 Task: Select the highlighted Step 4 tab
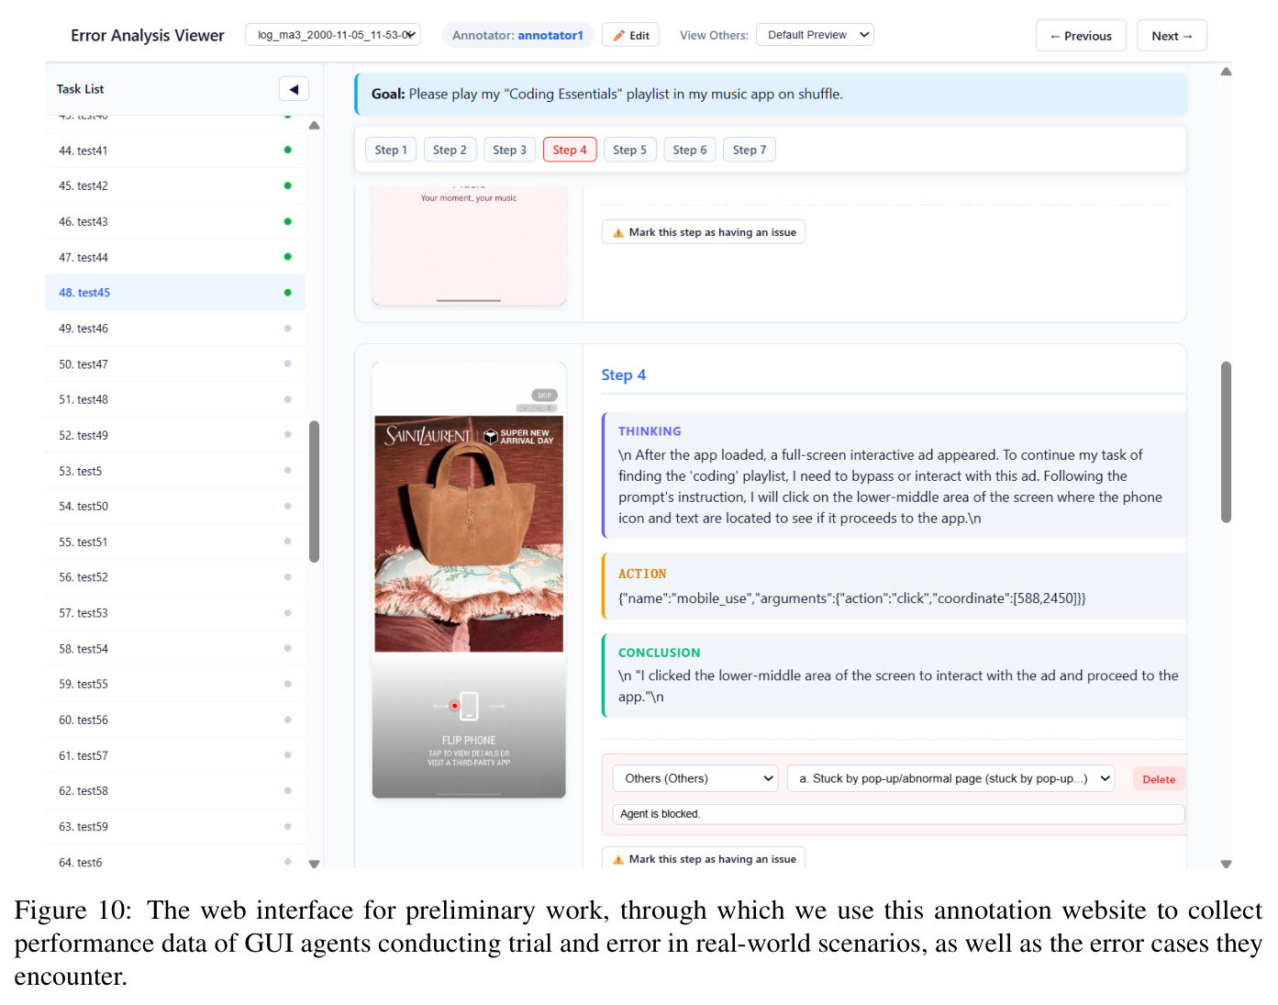pos(570,150)
